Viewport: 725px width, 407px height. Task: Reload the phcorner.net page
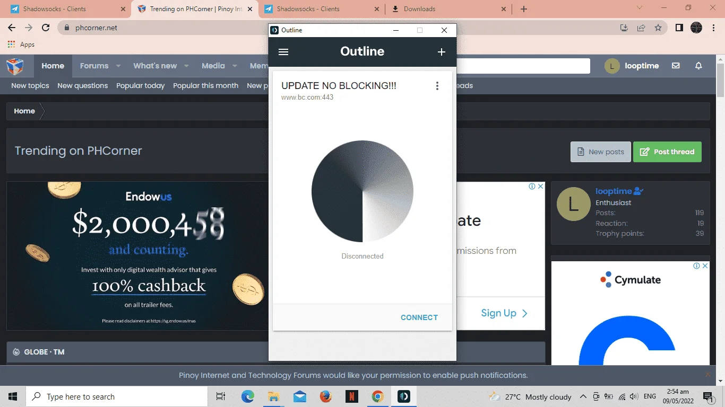[x=46, y=28]
